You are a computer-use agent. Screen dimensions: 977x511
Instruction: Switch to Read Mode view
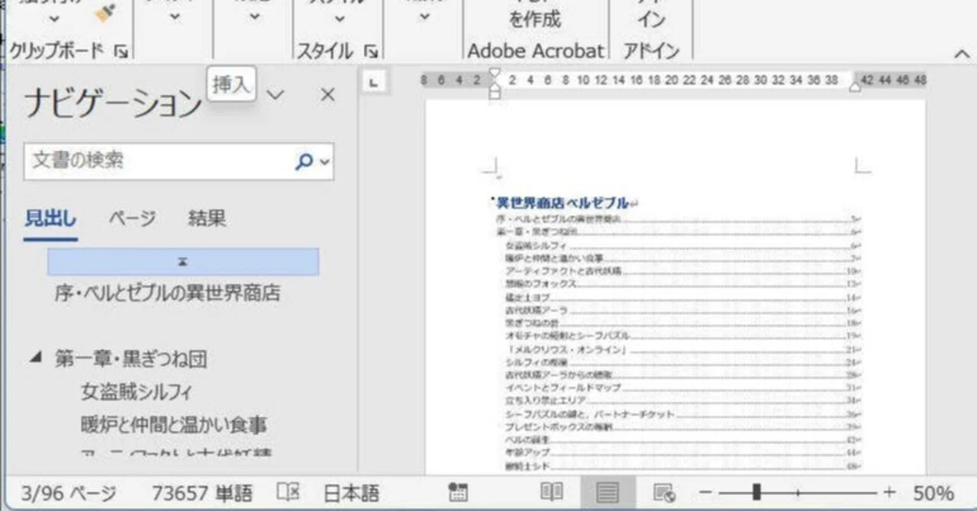click(552, 493)
